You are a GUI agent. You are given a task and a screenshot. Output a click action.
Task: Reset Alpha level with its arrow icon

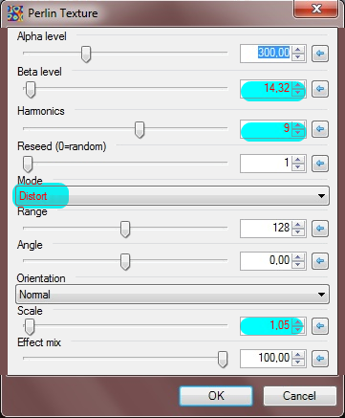point(320,54)
